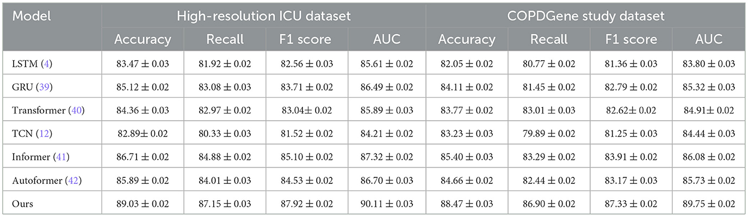The image size is (748, 217).
Task: Select Ours ICU accuracy value 89.03 ± 0.02
Action: pyautogui.click(x=143, y=205)
